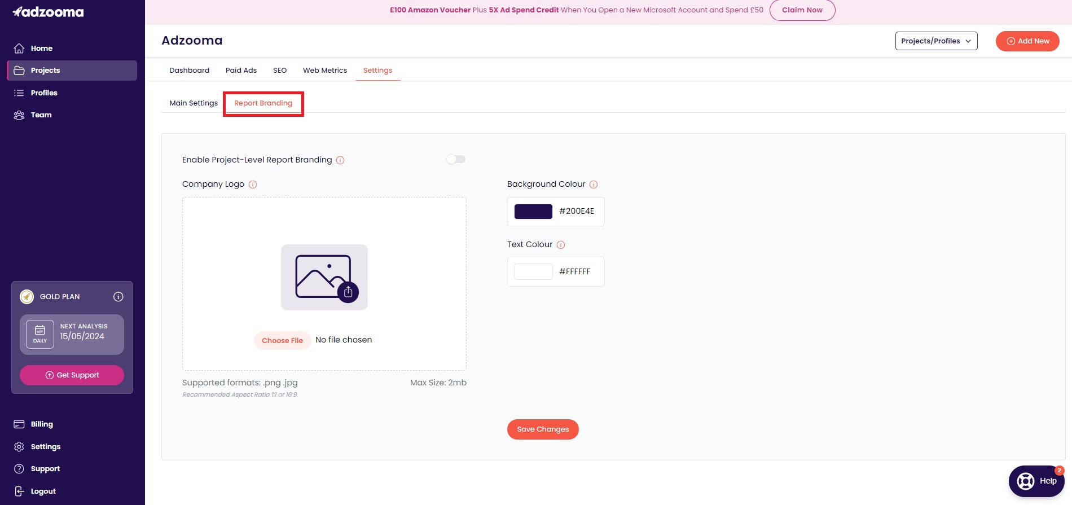The image size is (1072, 505).
Task: Open Gold Plan info icon
Action: [x=118, y=297]
